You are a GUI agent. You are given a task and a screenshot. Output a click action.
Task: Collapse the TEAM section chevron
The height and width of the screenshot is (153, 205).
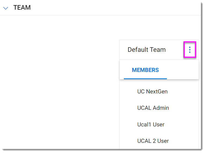[x=6, y=8]
